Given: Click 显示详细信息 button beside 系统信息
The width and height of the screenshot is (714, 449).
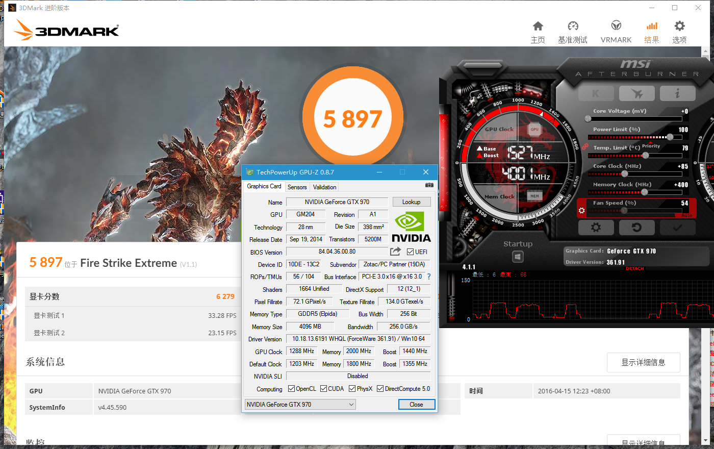Looking at the screenshot, I should [x=644, y=362].
